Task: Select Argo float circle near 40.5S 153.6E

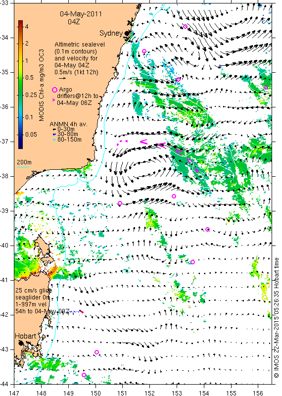Action: pos(192,262)
